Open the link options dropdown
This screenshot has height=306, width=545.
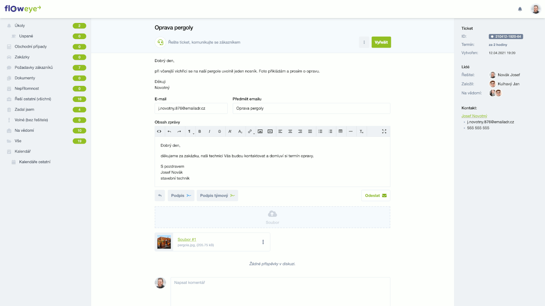(250, 131)
